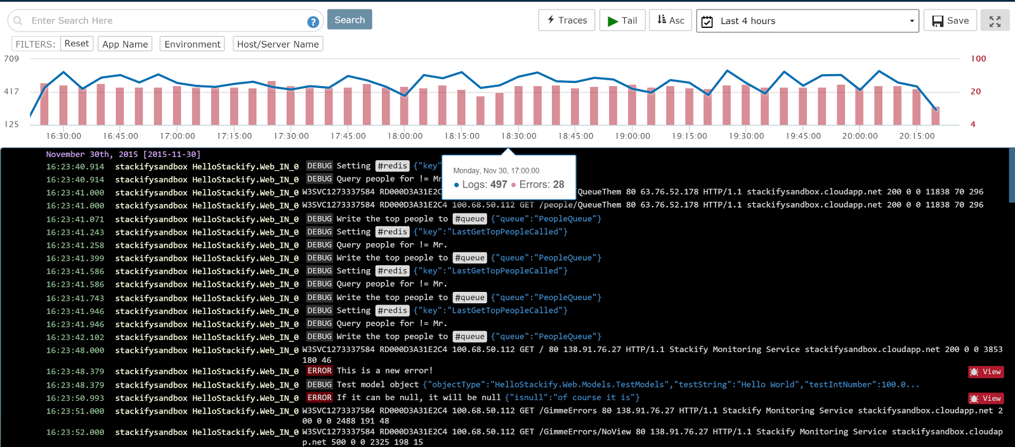1015x447 pixels.
Task: Click {"queue":"PeopleQueue"} JSON at 16:23:41.071
Action: click(546, 219)
